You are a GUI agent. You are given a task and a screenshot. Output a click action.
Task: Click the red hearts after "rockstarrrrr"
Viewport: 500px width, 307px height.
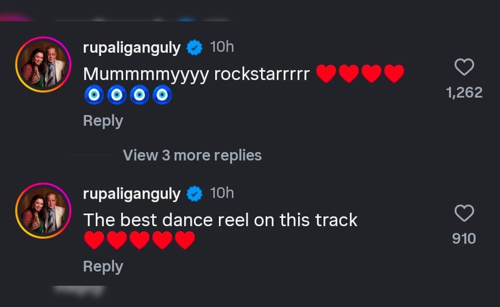(360, 74)
